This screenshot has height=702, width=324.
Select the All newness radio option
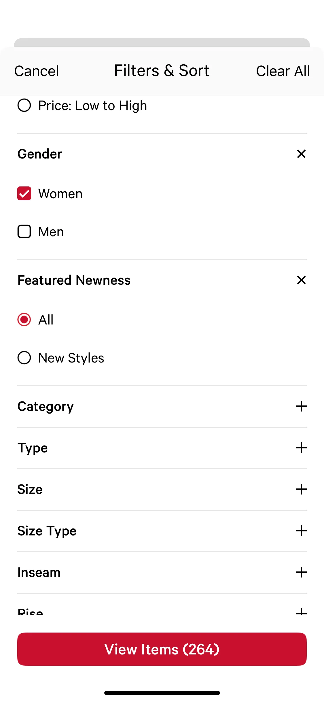(24, 320)
